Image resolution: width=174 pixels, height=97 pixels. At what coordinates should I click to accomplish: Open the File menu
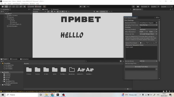tap(2, 4)
